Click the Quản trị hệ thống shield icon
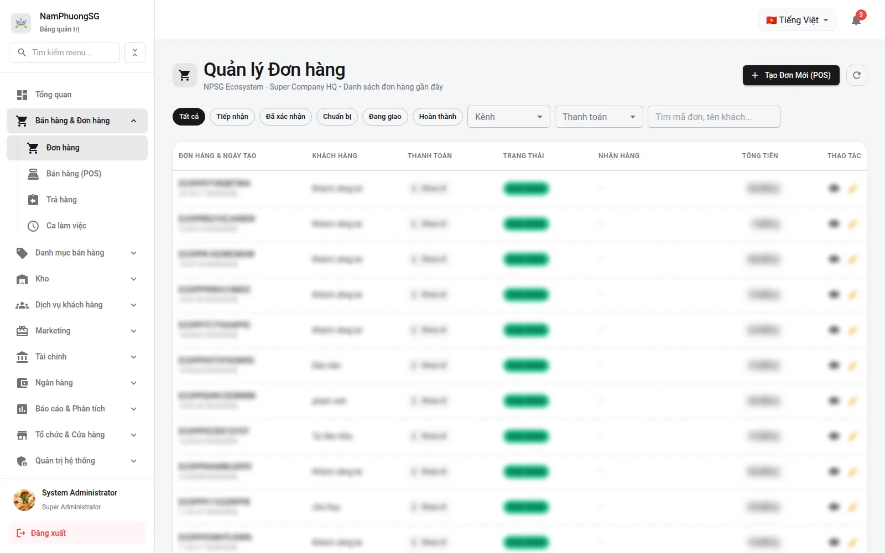Image resolution: width=885 pixels, height=553 pixels. pyautogui.click(x=22, y=461)
